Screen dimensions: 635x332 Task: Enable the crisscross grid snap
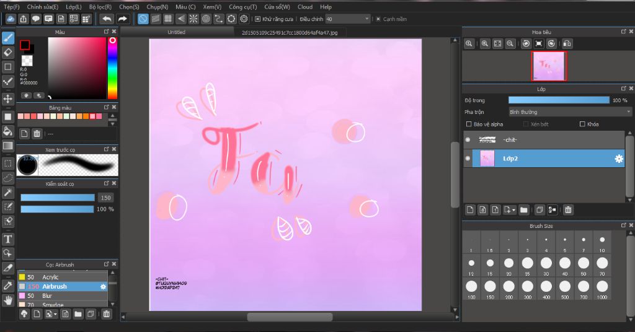(x=168, y=19)
